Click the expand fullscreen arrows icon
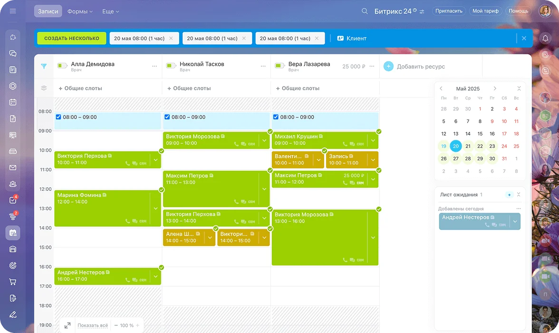Screen dimensions: 559x333 [x=67, y=325]
